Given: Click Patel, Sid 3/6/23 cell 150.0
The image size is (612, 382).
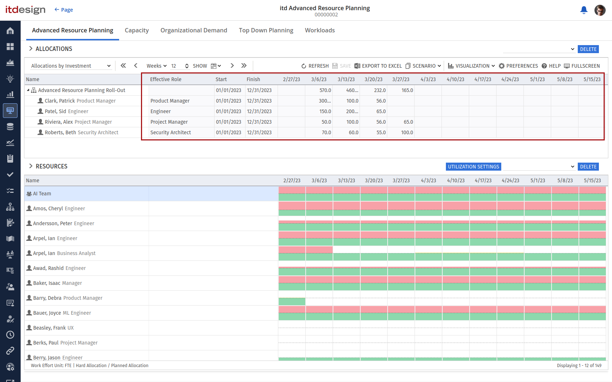Looking at the screenshot, I should tap(319, 111).
